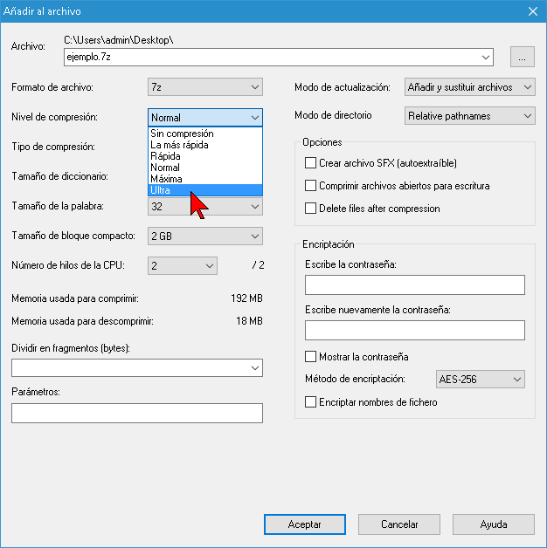Screen dimensions: 547x548
Task: Expand the archive name history dropdown arrow
Action: tap(486, 57)
